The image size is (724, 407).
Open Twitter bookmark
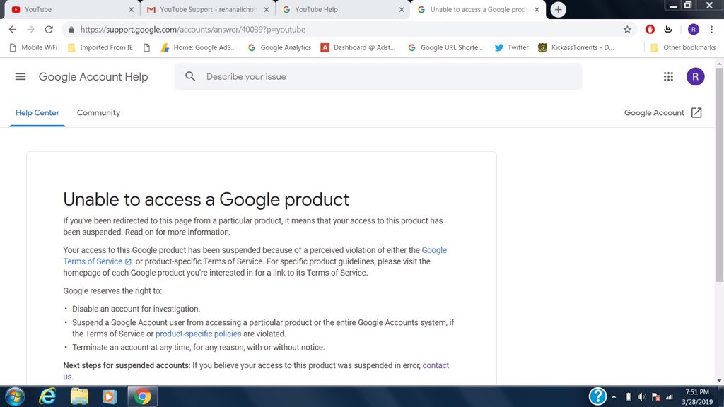(x=512, y=47)
